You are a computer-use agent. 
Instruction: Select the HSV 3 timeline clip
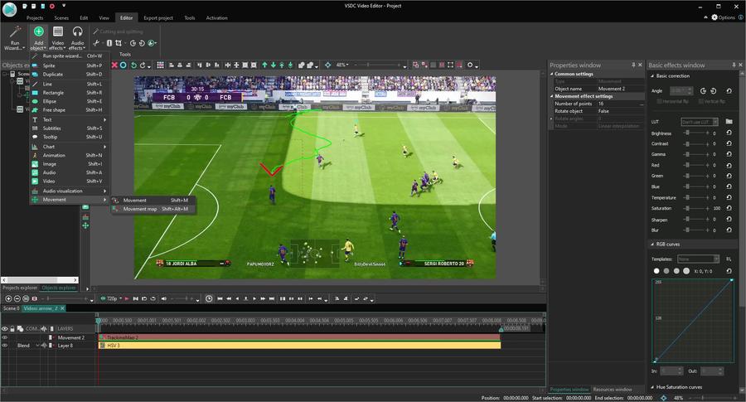[299, 346]
